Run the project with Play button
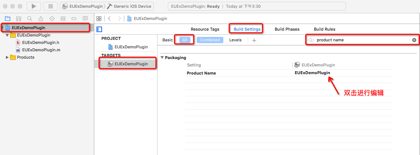Screen dimensions: 420x155 (x=34, y=6)
